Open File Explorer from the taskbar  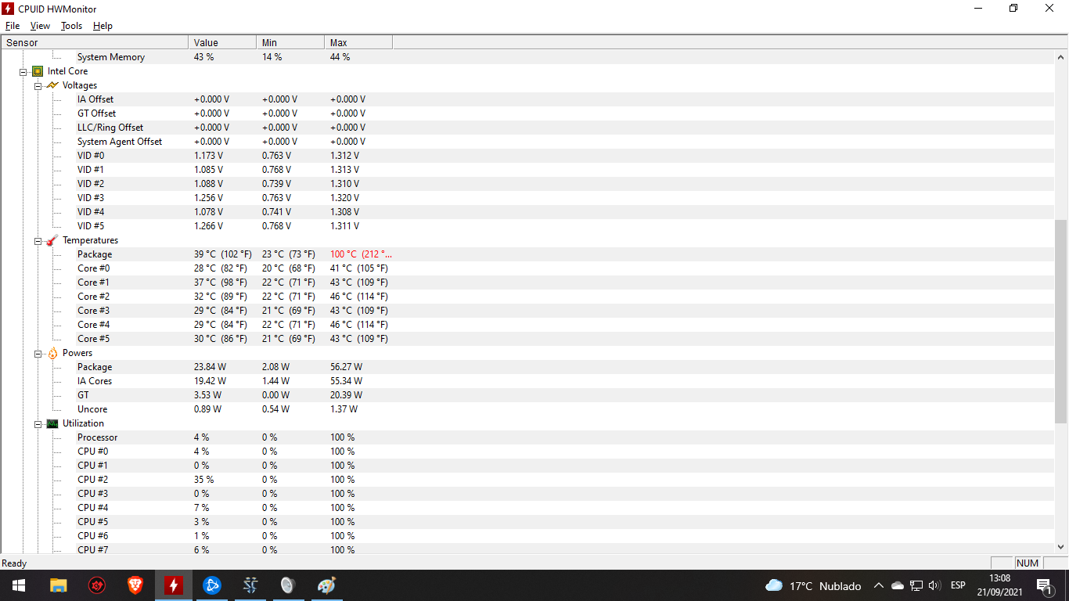[58, 585]
